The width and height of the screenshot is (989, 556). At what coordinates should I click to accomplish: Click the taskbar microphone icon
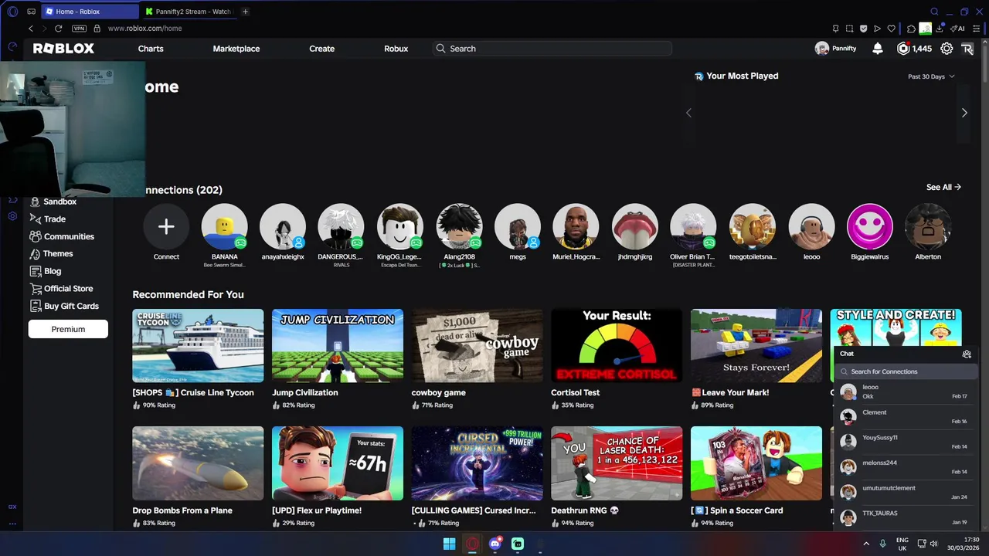882,544
